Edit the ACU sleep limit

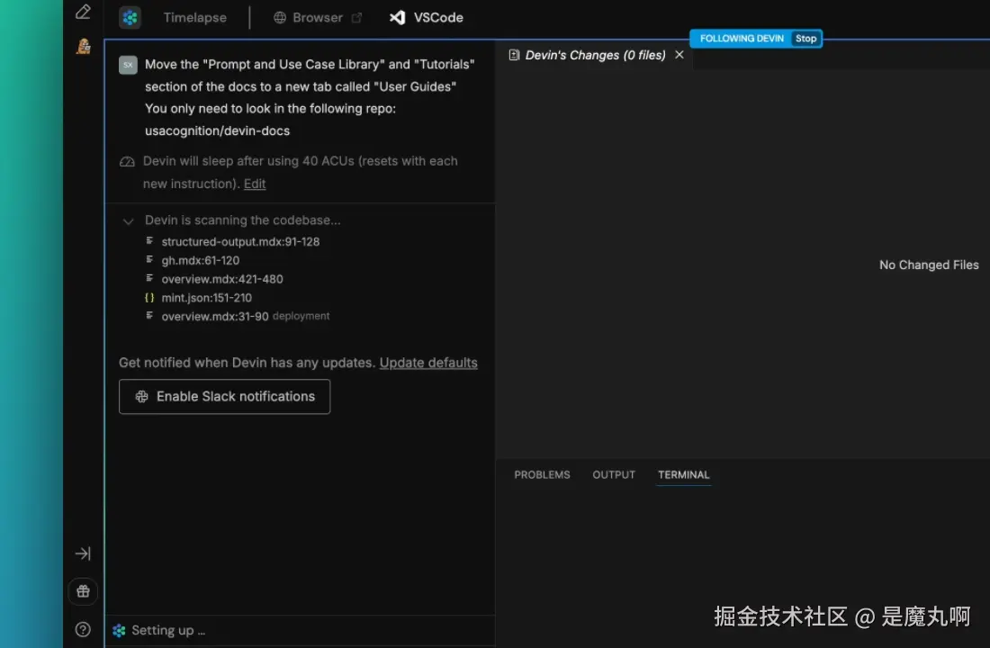click(255, 184)
